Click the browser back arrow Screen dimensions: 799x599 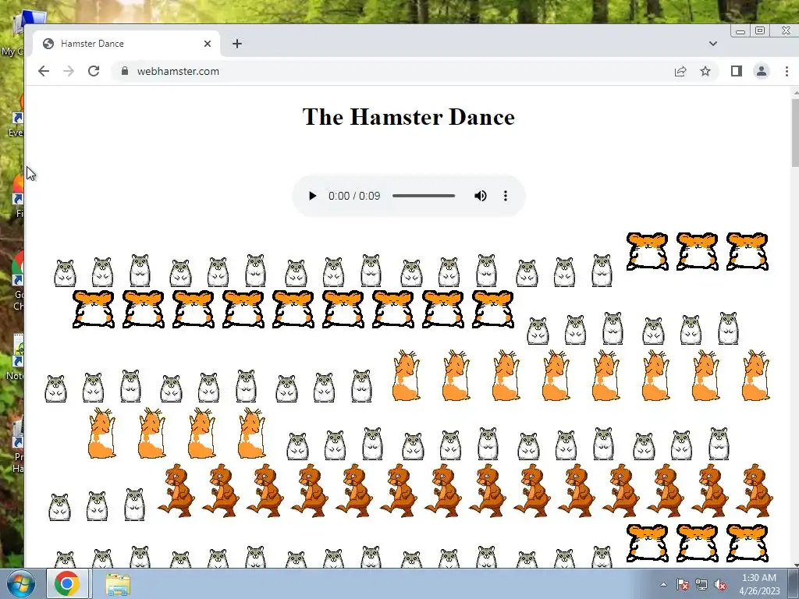44,71
